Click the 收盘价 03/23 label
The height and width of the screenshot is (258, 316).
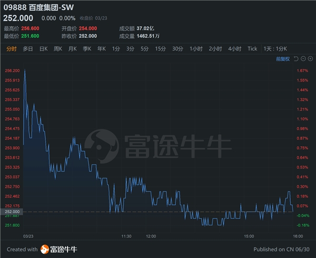[x=94, y=18]
